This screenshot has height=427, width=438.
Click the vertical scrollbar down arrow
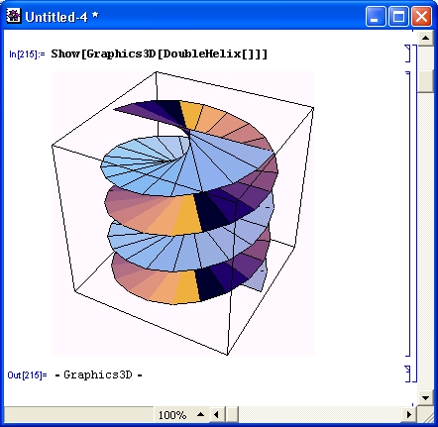point(425,398)
